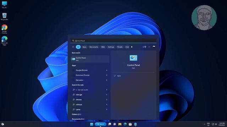This screenshot has width=227, height=127.
Task: Show hidden system tray icons
Action: [x=204, y=124]
